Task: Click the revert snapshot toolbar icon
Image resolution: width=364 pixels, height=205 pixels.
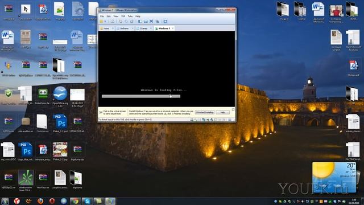Action: coord(126,22)
